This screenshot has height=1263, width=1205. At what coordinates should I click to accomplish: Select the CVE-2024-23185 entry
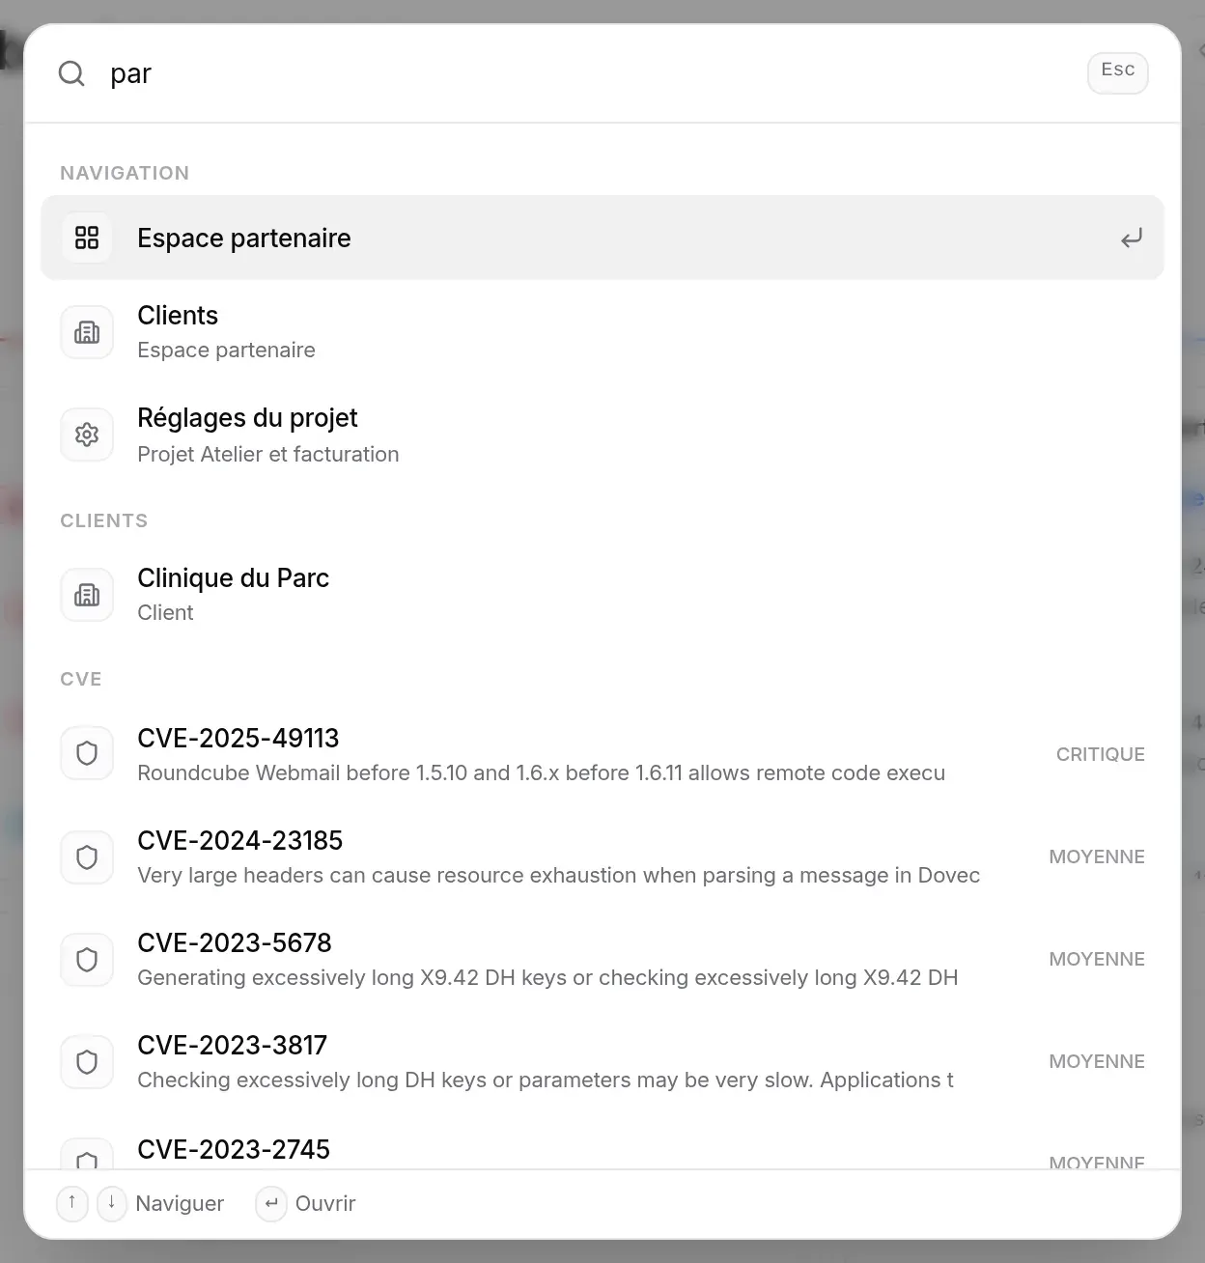point(602,856)
